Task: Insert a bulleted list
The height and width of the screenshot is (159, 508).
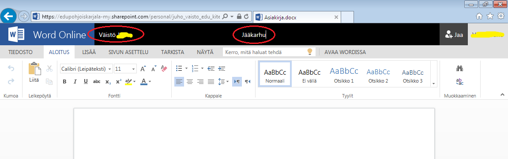Action: (179, 69)
